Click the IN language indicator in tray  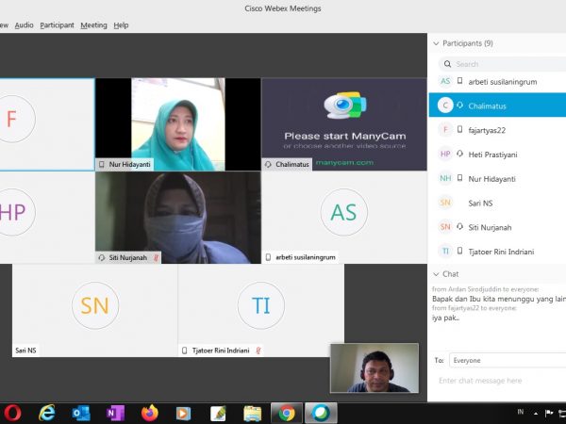(520, 412)
